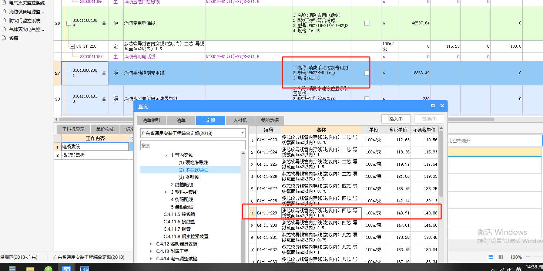Close the 查询 dialog
Viewport: 543px width, 271px height.
coord(442,106)
